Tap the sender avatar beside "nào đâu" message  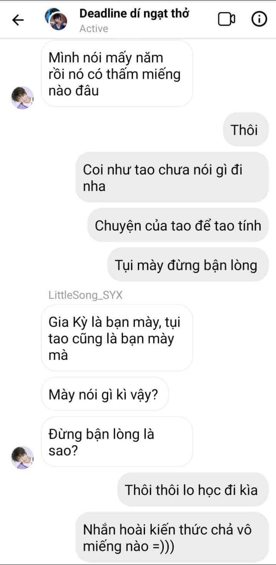(22, 98)
